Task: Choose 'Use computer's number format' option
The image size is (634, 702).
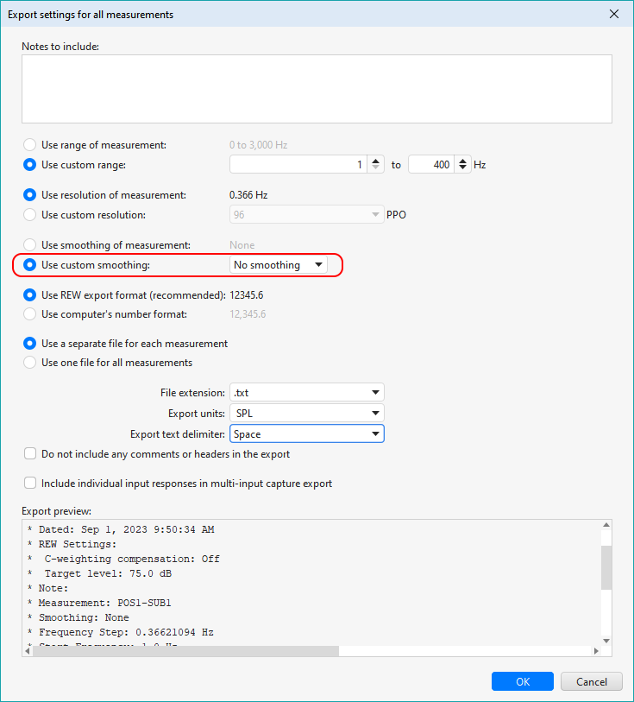Action: pyautogui.click(x=29, y=313)
